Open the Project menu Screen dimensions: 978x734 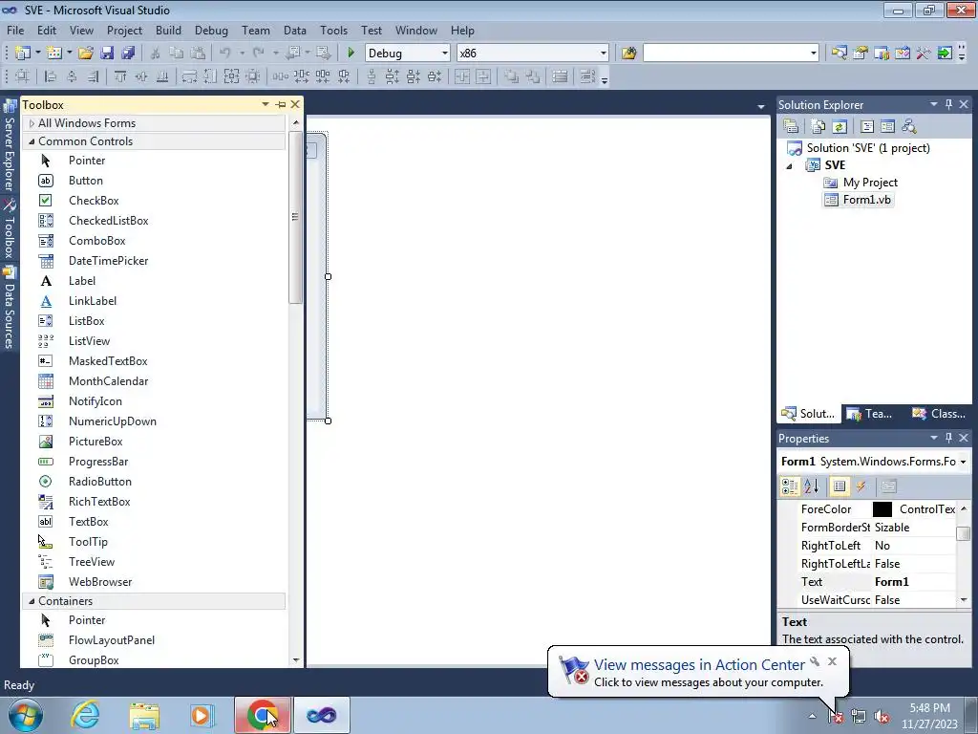(x=124, y=30)
